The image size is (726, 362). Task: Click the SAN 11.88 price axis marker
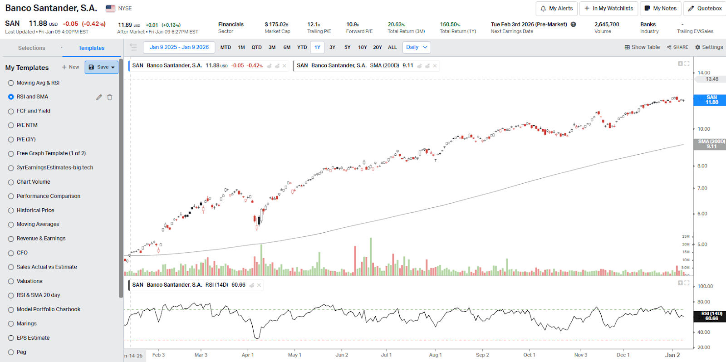point(710,100)
